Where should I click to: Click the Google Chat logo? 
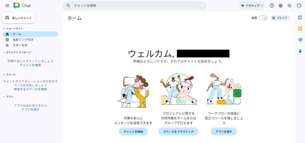coord(17,6)
